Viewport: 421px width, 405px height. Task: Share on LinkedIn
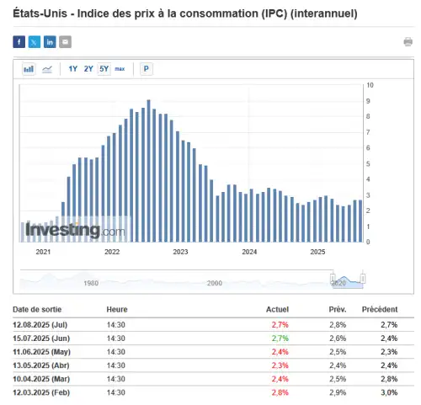pos(50,42)
